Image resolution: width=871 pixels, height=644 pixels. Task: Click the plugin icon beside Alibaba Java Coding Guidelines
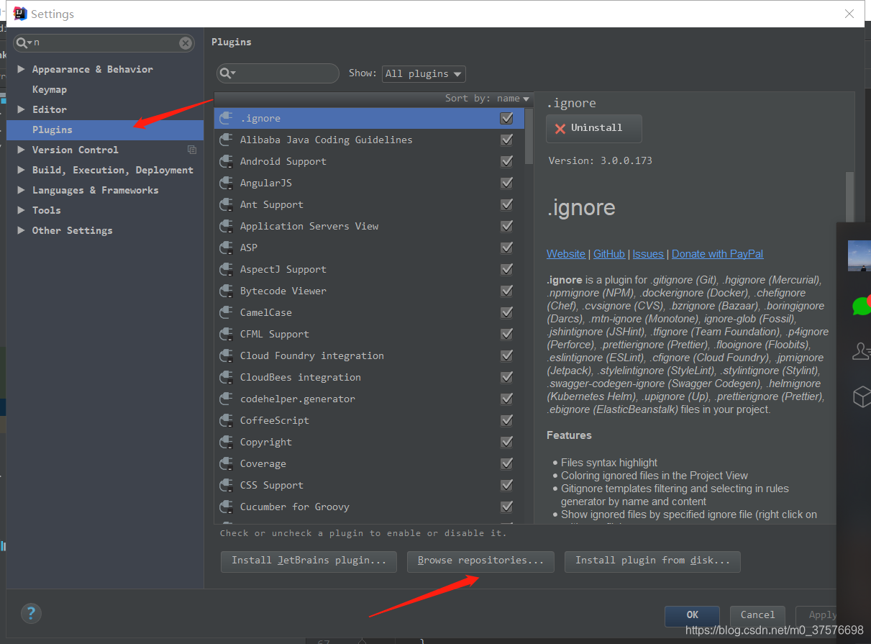(x=226, y=140)
